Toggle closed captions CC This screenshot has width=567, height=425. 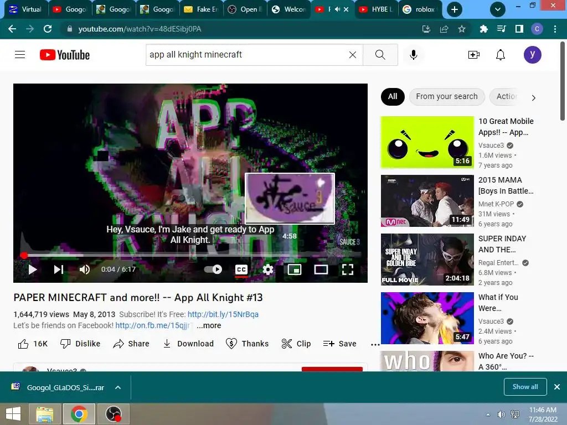[241, 269]
